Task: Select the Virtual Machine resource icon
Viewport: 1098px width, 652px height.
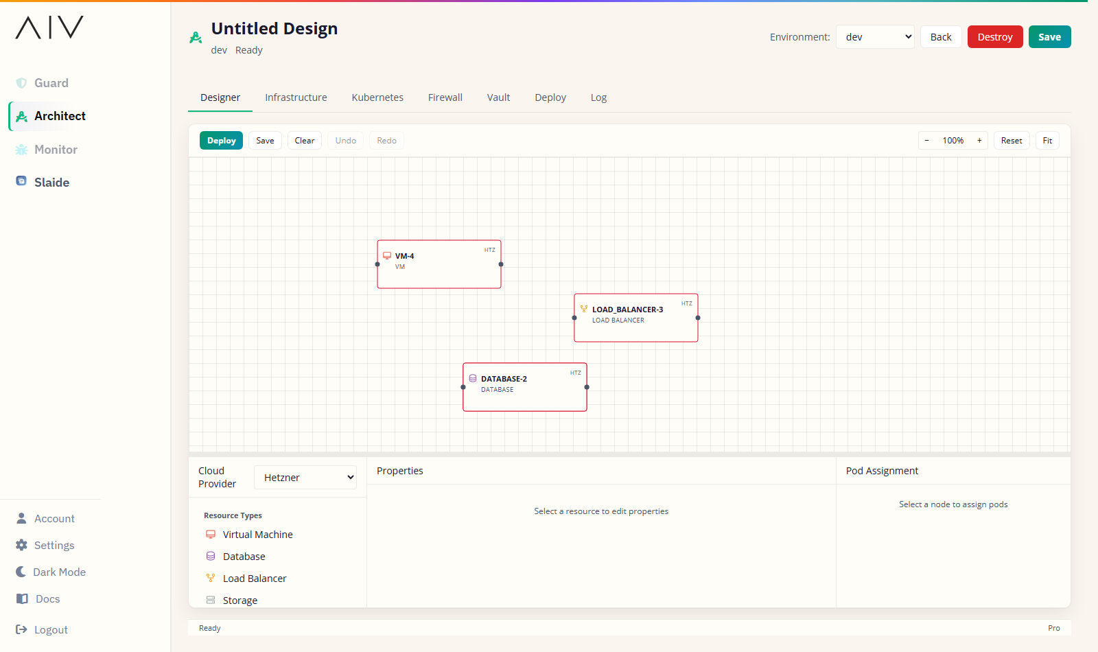Action: 211,534
